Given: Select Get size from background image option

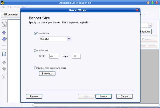Looking at the screenshot, I should [x=35, y=68].
